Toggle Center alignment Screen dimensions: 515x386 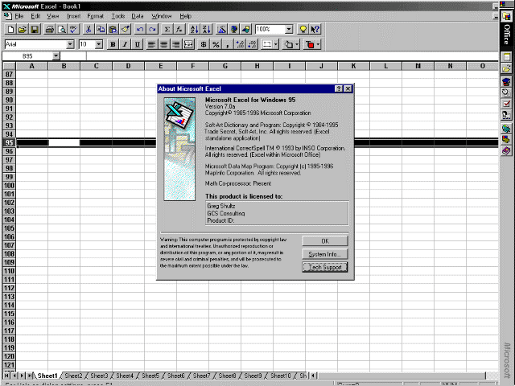[163, 44]
